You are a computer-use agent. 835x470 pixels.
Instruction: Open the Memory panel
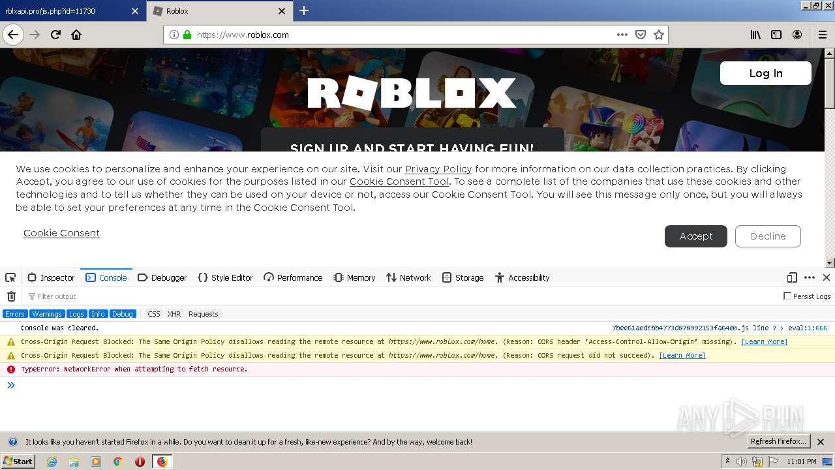click(x=354, y=277)
